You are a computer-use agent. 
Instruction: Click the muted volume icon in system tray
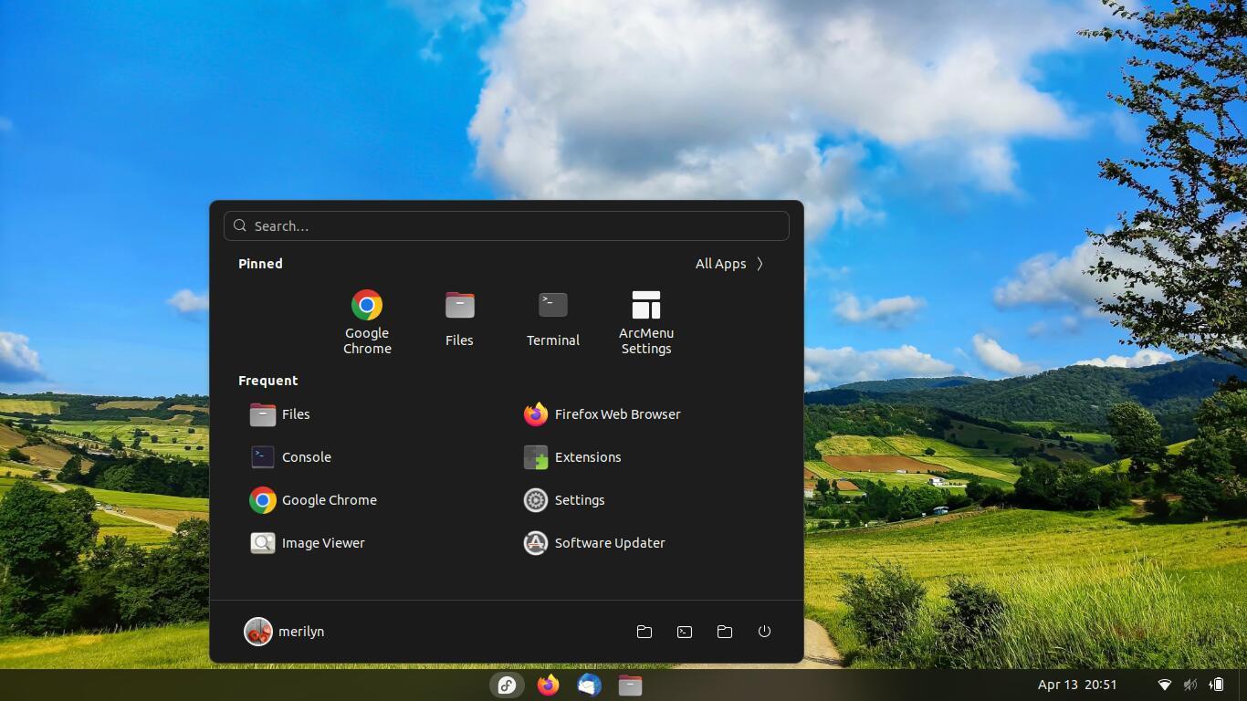point(1190,685)
